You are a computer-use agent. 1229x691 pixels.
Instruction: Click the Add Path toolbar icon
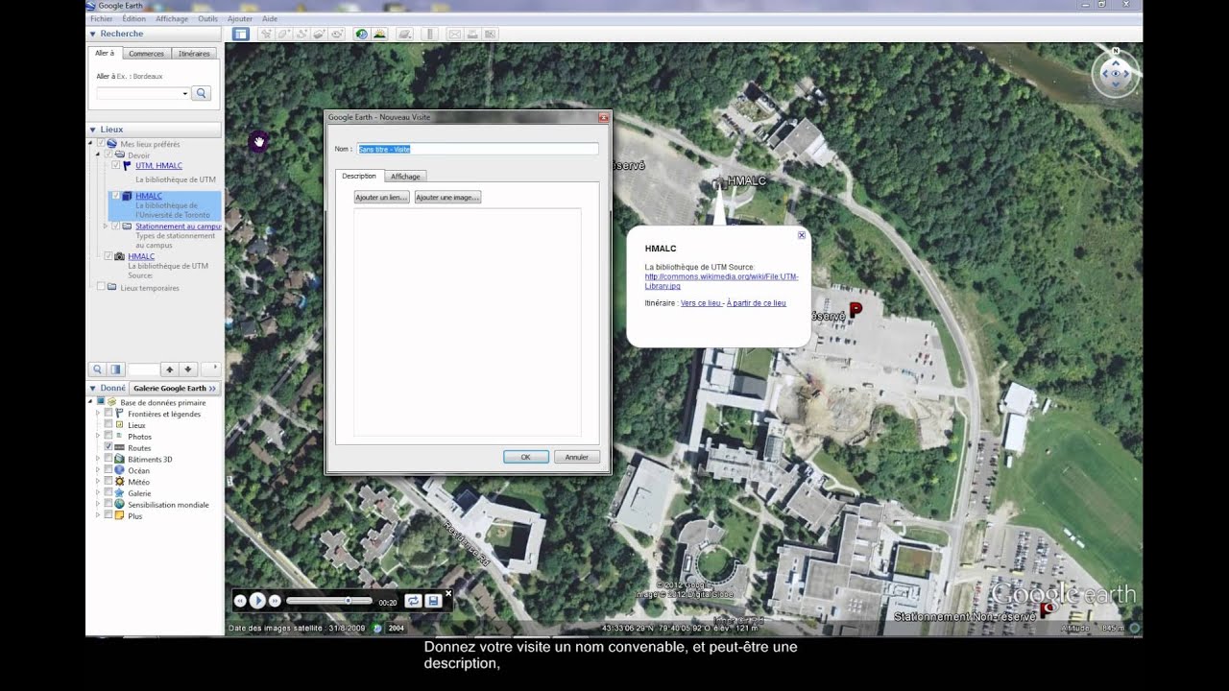tap(301, 34)
